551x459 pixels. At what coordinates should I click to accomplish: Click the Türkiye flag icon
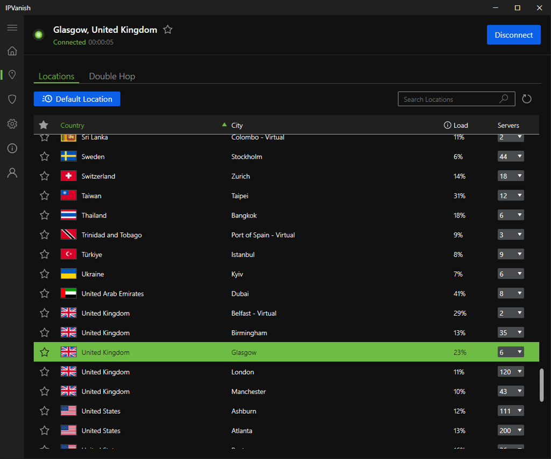click(x=68, y=254)
